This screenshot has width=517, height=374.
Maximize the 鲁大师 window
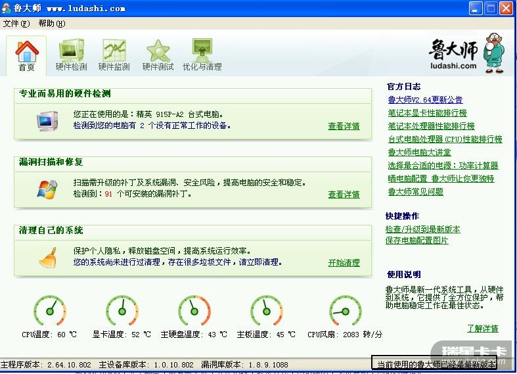(491, 9)
